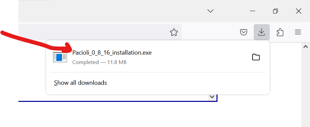Click Show all downloads
The image size is (310, 127).
(80, 83)
